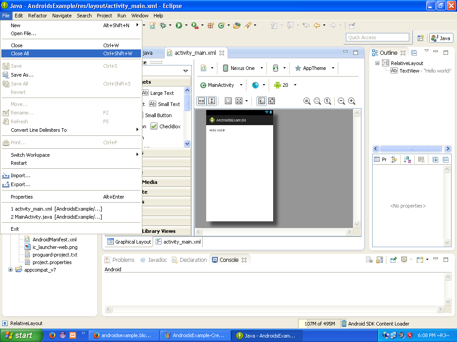Toggle the CheckBox widget in palette
The image size is (457, 342).
[166, 126]
